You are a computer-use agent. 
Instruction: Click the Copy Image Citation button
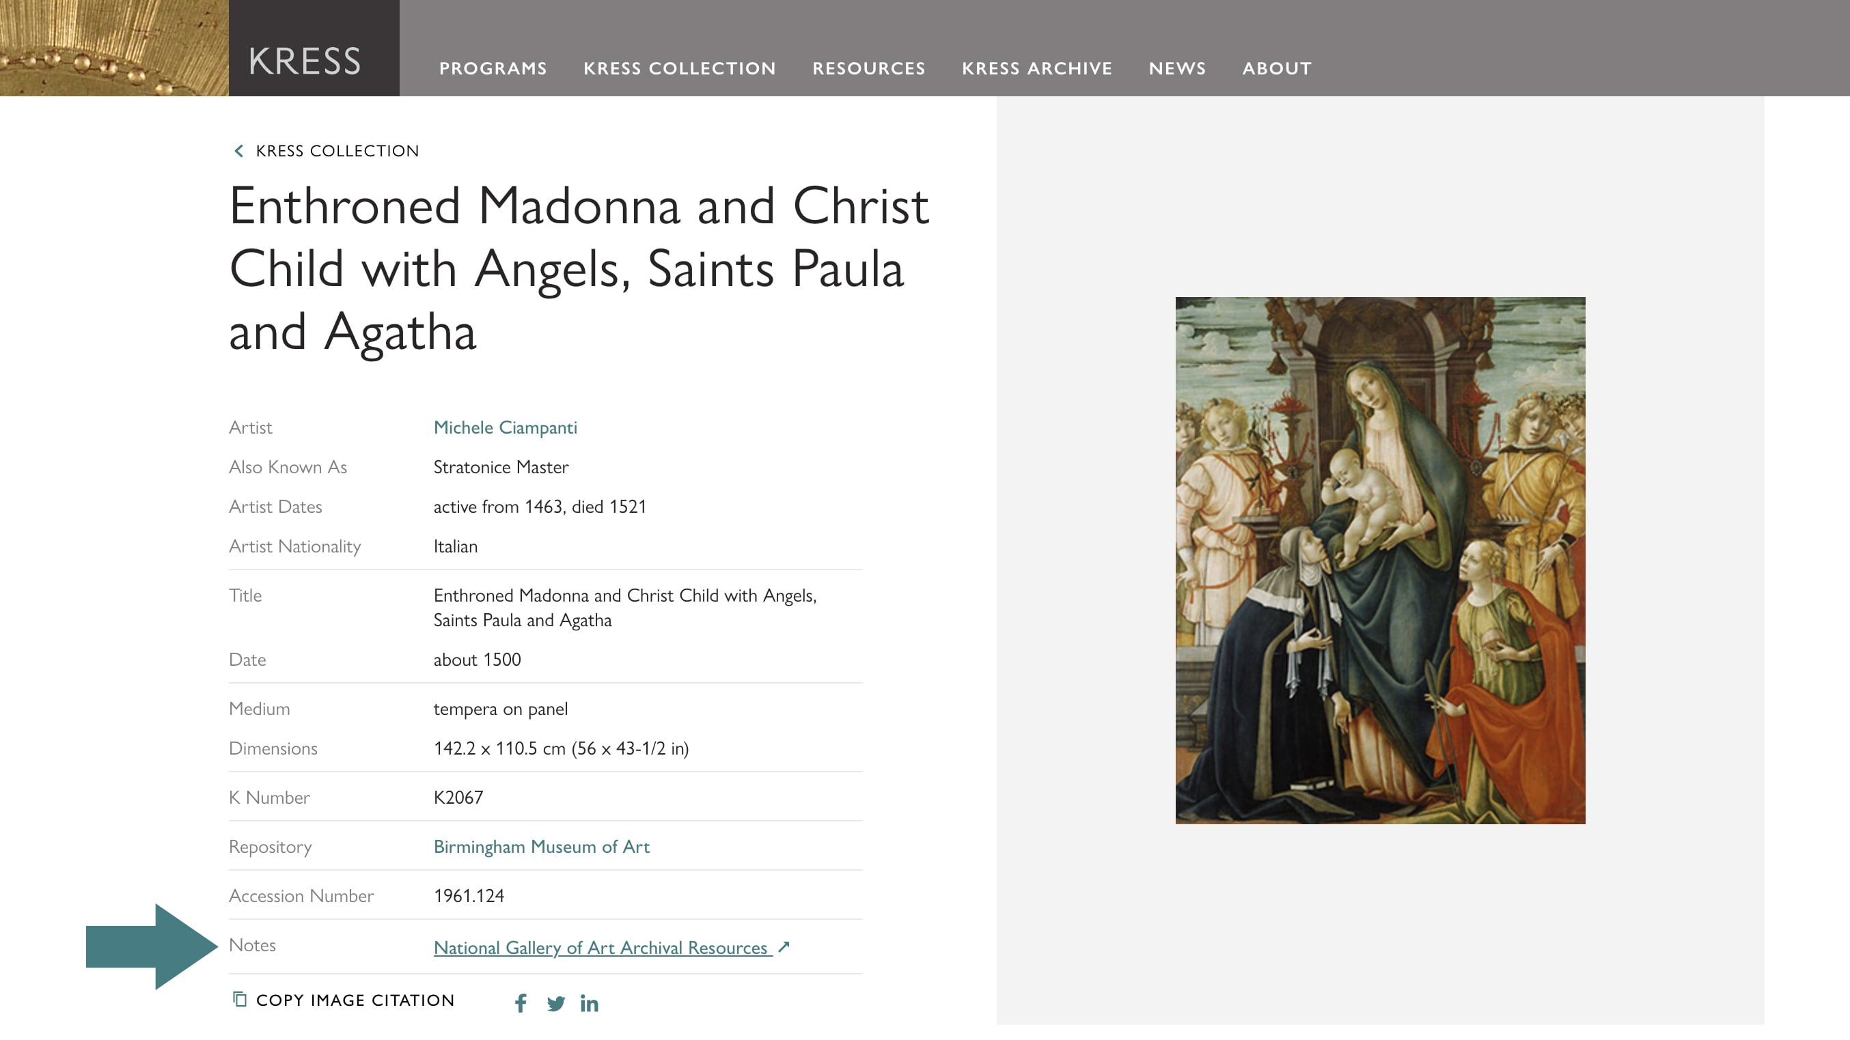pos(343,1000)
